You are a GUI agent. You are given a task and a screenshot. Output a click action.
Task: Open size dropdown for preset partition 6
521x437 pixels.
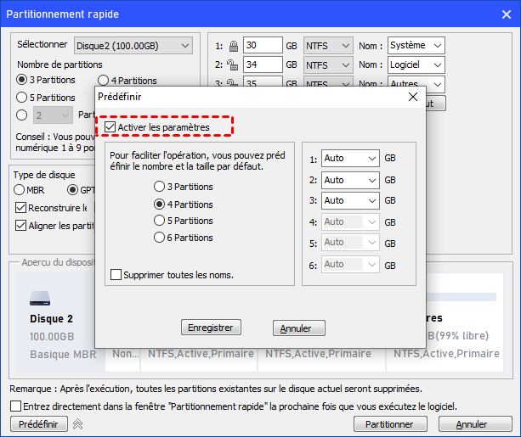coord(350,265)
